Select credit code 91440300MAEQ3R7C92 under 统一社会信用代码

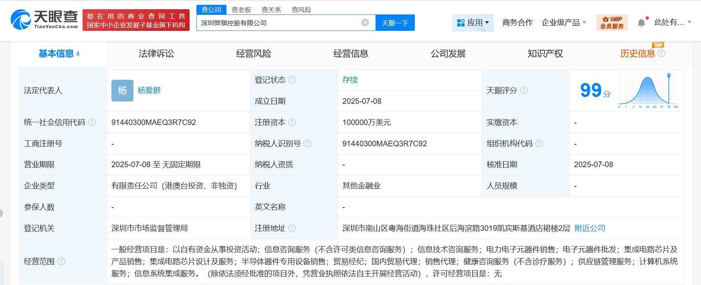click(x=154, y=122)
